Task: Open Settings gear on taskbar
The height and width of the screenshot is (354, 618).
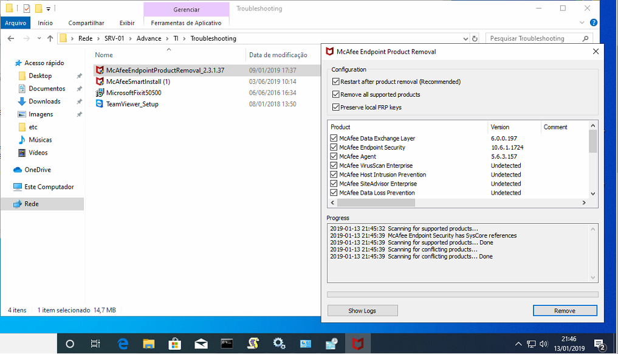Action: point(279,344)
